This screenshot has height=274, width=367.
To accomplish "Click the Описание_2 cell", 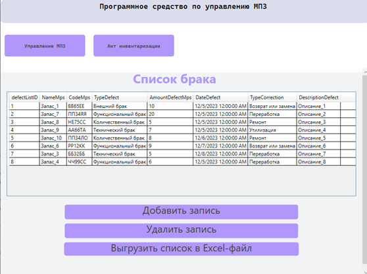I will pos(318,114).
